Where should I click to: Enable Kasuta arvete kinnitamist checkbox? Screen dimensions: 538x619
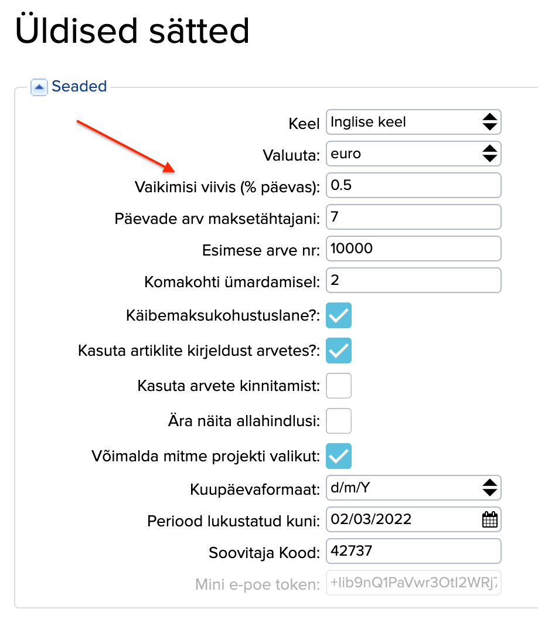click(339, 386)
